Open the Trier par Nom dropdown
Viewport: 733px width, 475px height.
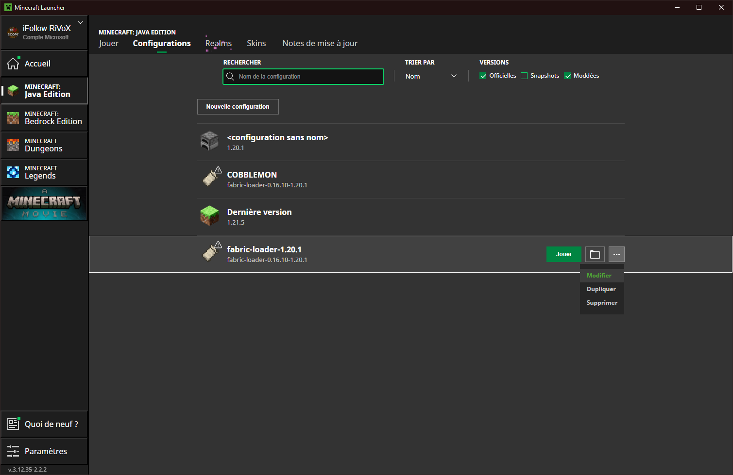431,76
